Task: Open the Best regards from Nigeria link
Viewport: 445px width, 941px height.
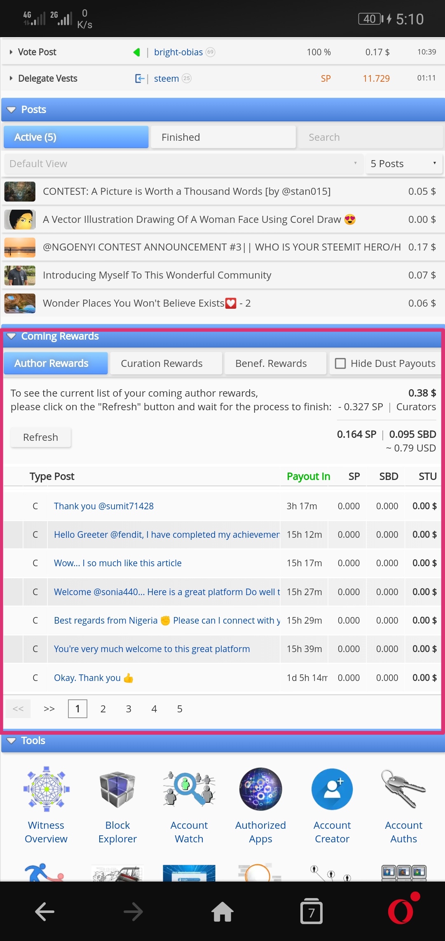Action: (166, 621)
